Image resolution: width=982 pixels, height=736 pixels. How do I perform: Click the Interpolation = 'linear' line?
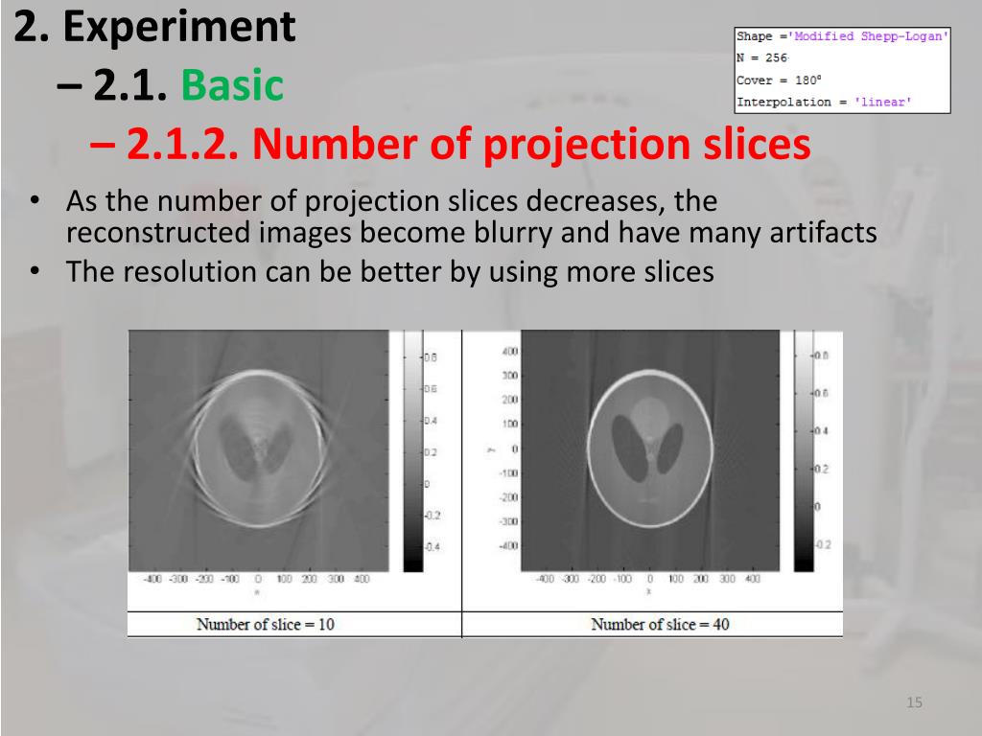[x=824, y=102]
